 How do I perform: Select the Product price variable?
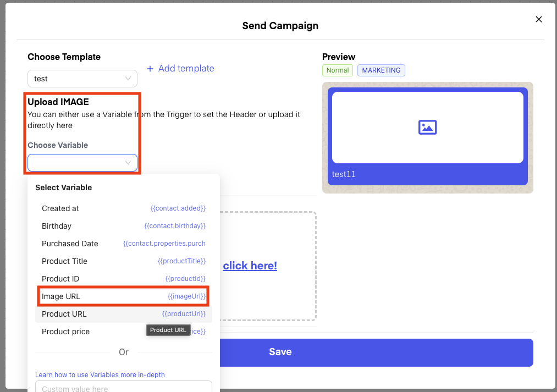[x=88, y=332]
